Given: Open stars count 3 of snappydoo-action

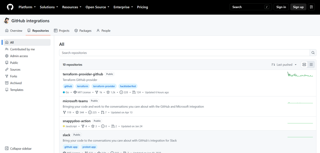Looking at the screenshot, I should click(x=94, y=126).
